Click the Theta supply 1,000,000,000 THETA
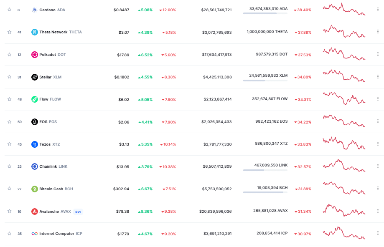 coord(267,32)
